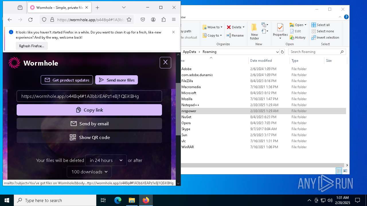
Task: Close the Wormhole share panel
Action: (x=165, y=62)
